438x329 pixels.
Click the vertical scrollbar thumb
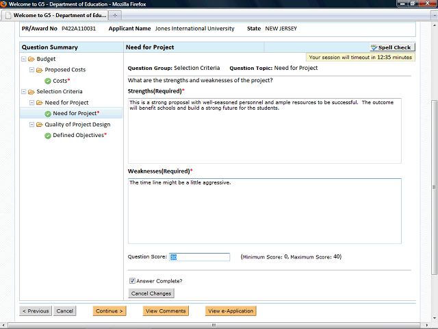tap(434, 187)
